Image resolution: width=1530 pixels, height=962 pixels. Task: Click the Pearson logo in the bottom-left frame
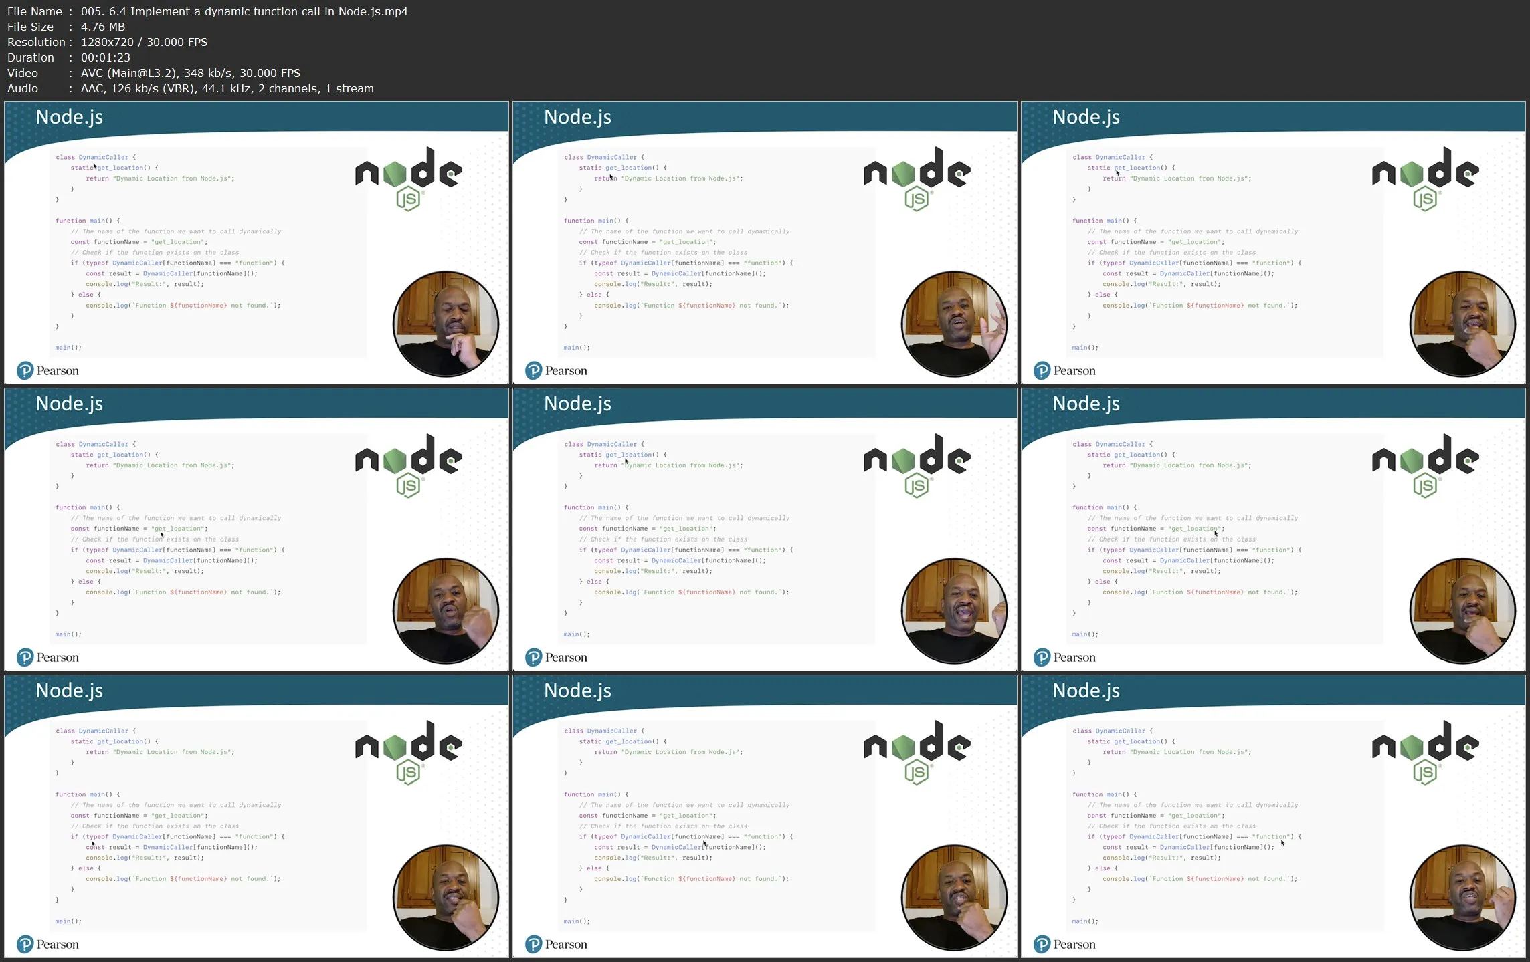pyautogui.click(x=47, y=944)
